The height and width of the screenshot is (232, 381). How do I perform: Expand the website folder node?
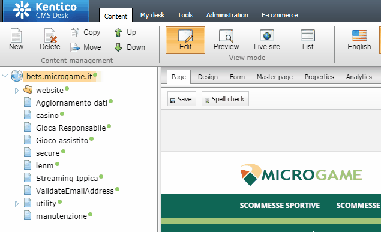17,91
